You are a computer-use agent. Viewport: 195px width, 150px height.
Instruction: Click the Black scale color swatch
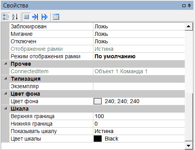point(98,139)
